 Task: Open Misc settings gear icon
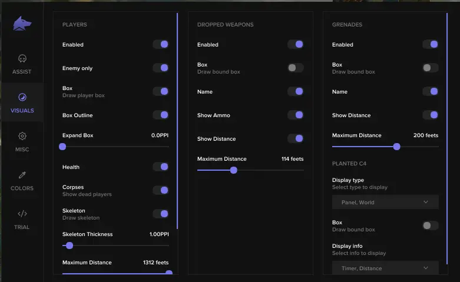pos(22,137)
